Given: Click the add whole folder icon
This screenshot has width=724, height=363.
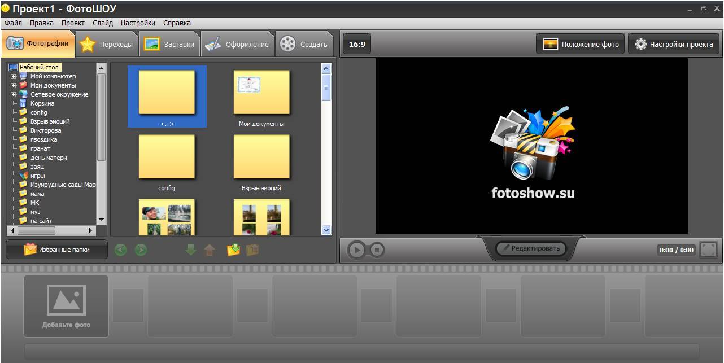Looking at the screenshot, I should [233, 250].
